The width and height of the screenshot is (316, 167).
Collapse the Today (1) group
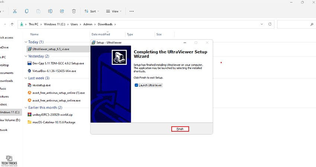(x=26, y=42)
